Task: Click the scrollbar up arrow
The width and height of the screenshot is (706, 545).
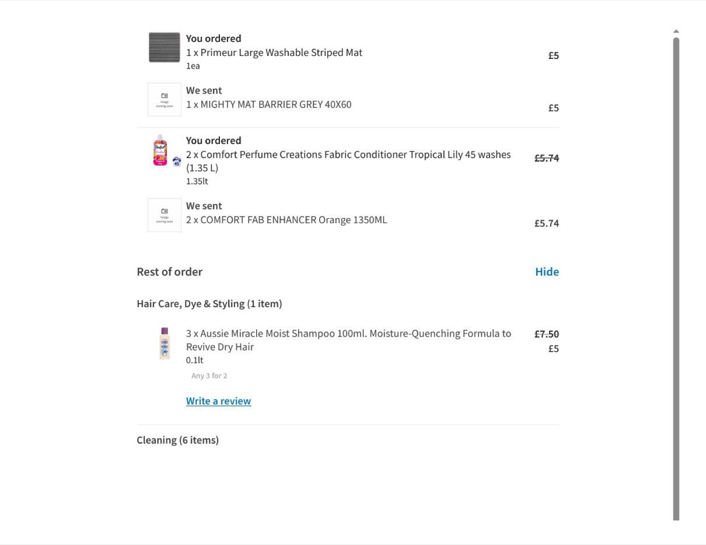Action: coord(676,31)
